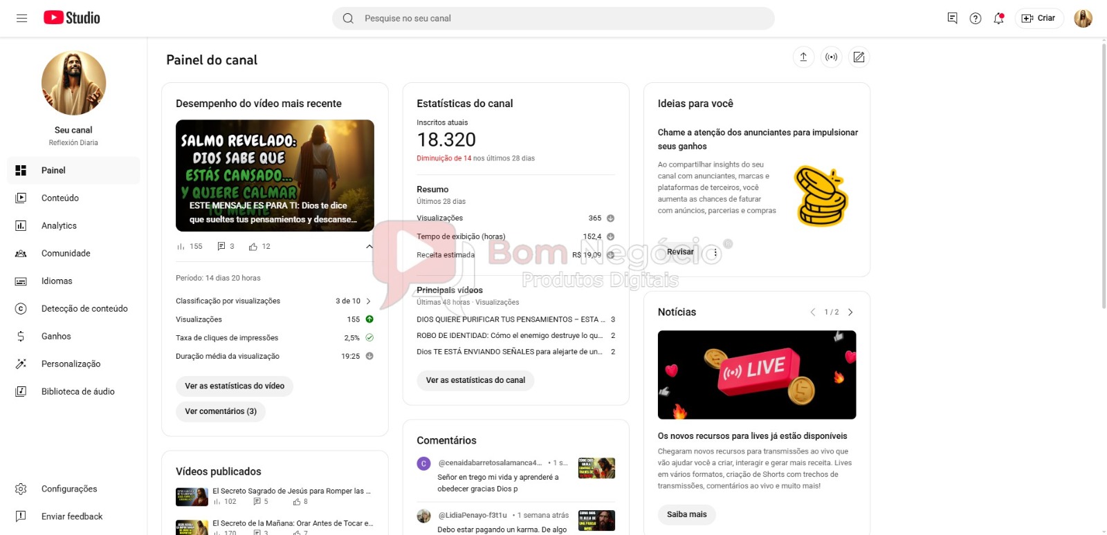
Task: Click the gray icon beside Duração média 19:25
Action: pos(369,356)
